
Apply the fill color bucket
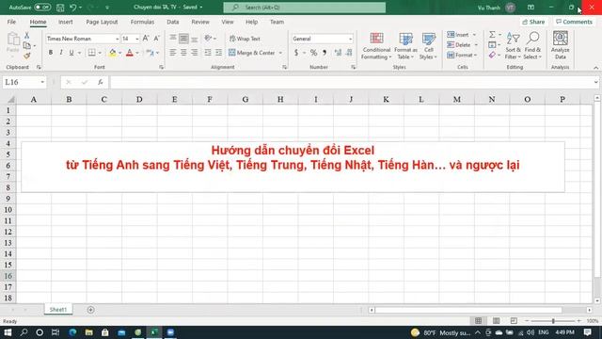pyautogui.click(x=112, y=53)
